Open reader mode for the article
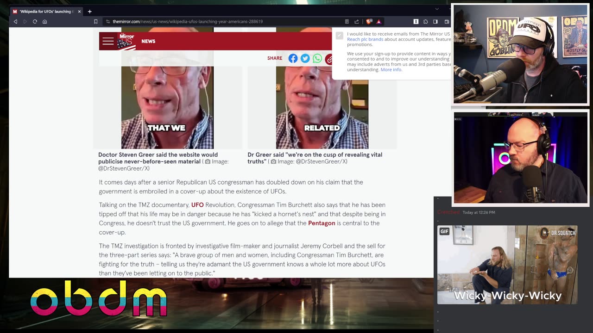The height and width of the screenshot is (333, 593). click(x=347, y=22)
